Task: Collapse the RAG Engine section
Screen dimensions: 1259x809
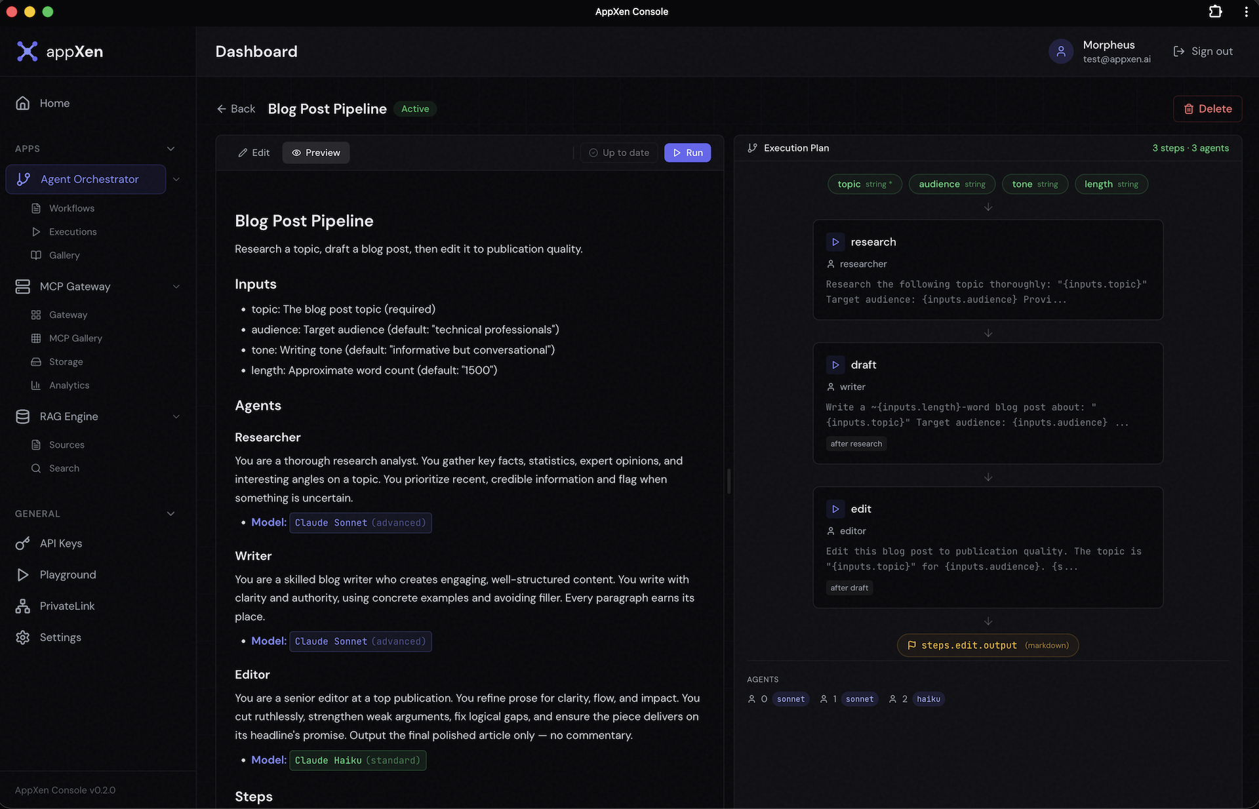Action: click(176, 417)
